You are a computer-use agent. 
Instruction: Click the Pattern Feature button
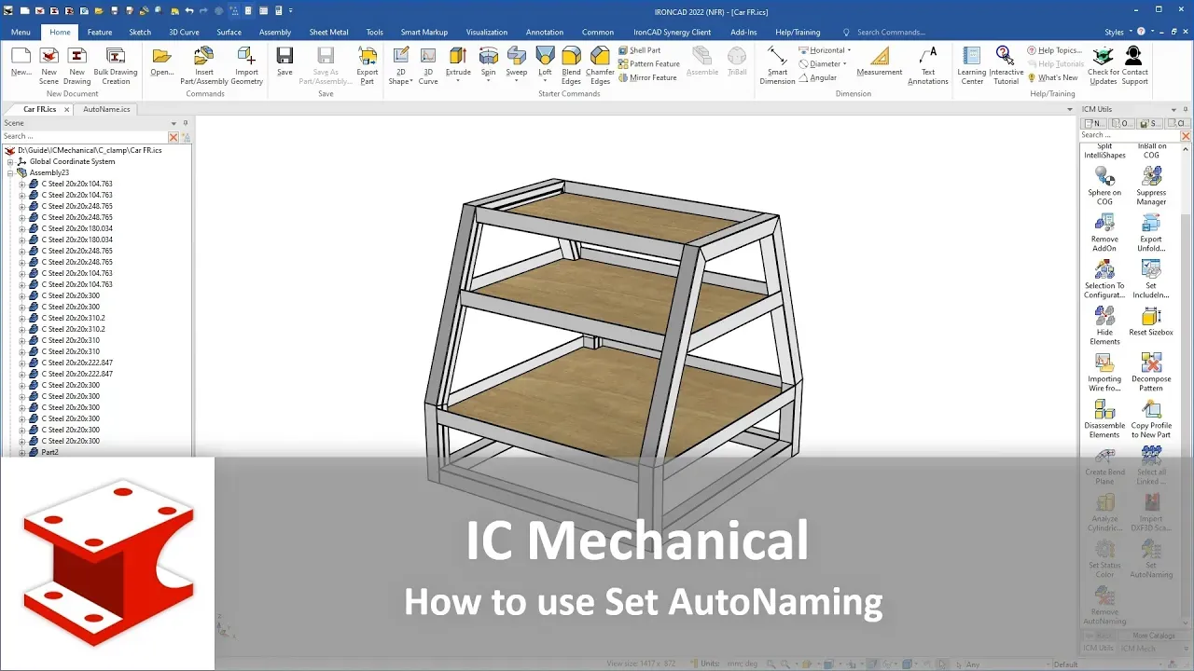coord(648,64)
